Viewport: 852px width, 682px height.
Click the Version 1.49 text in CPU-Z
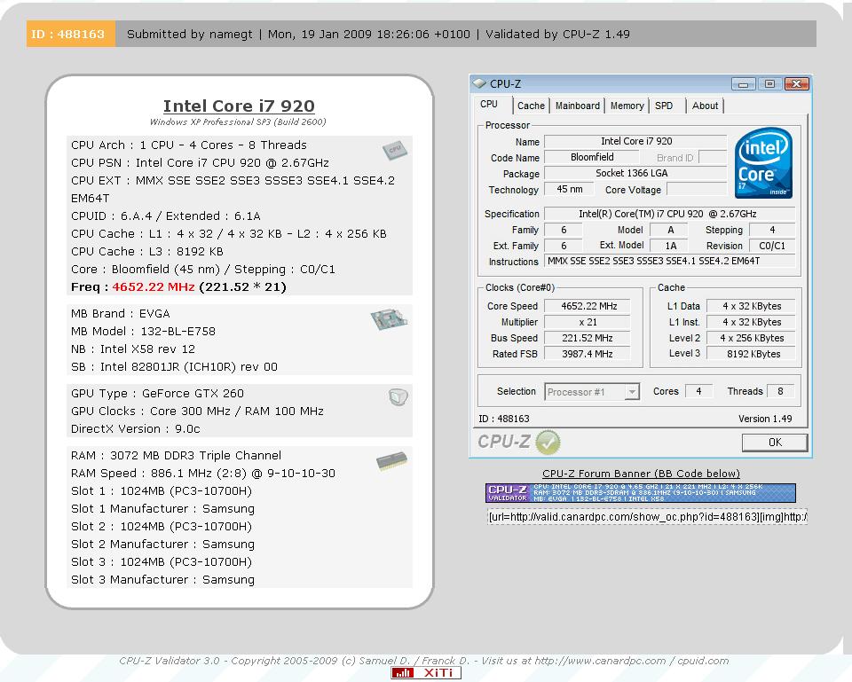765,419
